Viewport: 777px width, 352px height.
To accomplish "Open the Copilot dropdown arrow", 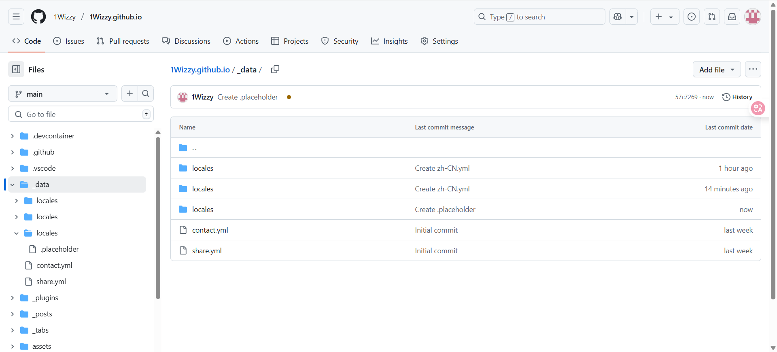I will (632, 17).
